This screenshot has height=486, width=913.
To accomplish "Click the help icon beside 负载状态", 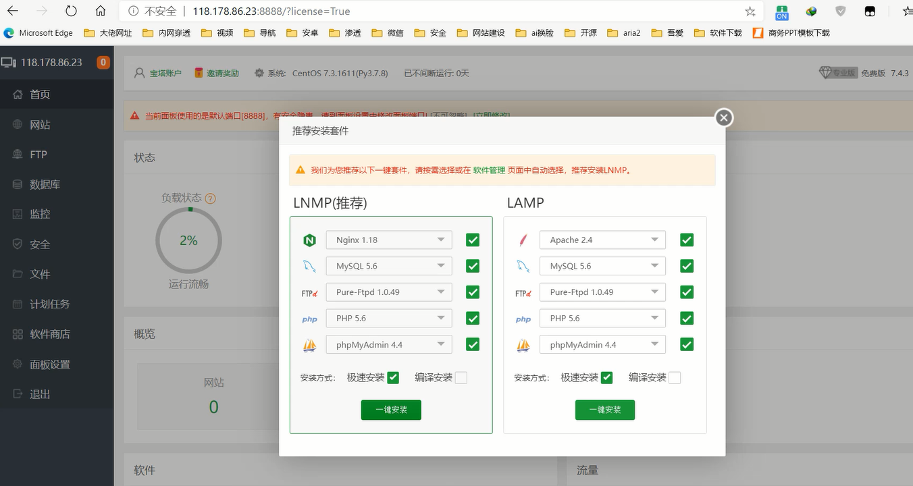I will [210, 198].
